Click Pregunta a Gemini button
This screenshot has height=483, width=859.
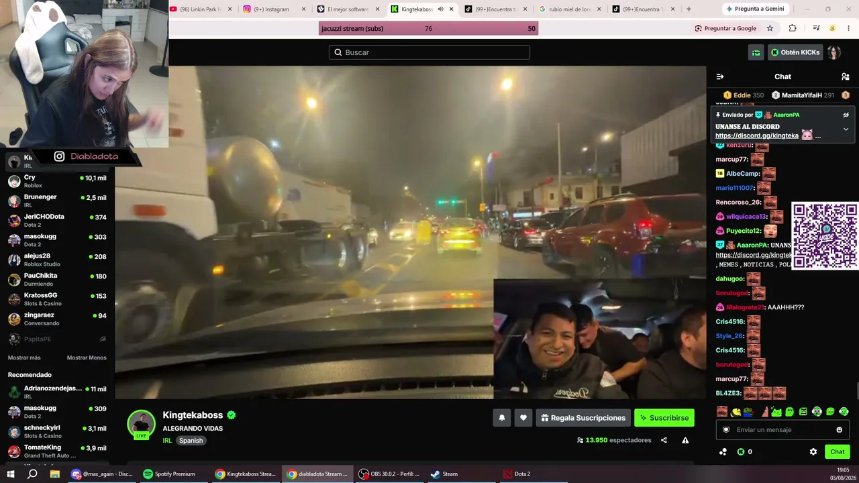(x=756, y=9)
